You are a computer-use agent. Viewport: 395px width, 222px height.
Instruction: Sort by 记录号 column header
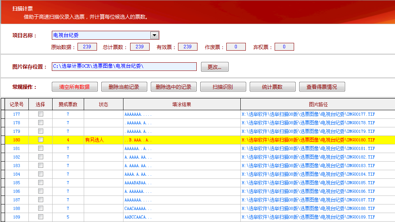click(x=17, y=104)
